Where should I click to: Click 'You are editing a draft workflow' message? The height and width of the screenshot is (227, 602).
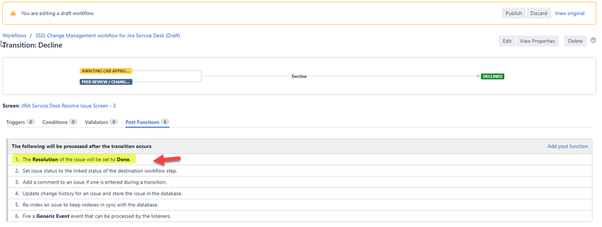(x=58, y=13)
